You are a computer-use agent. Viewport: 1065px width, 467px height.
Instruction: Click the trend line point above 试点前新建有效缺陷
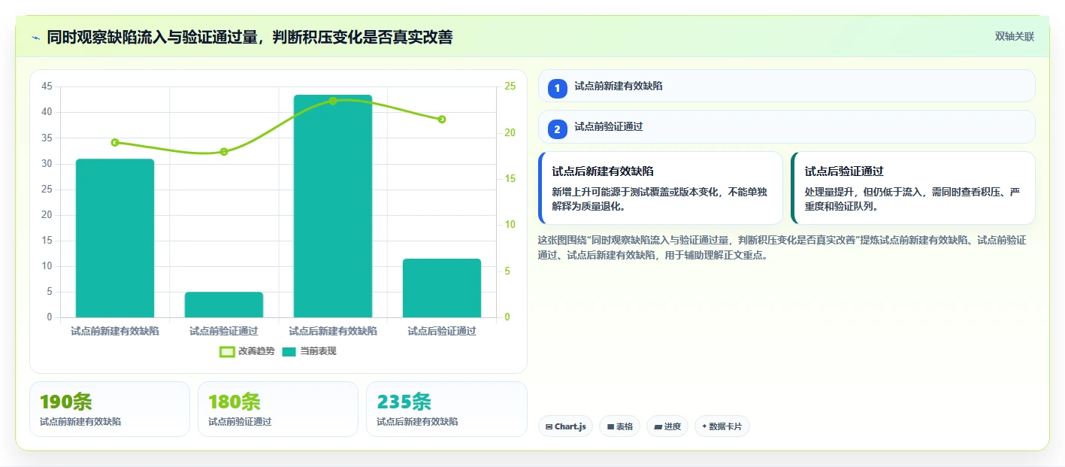point(115,142)
